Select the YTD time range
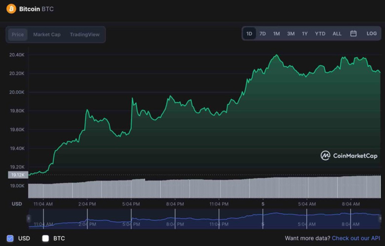Screen dimensions: 385x246 320,34
